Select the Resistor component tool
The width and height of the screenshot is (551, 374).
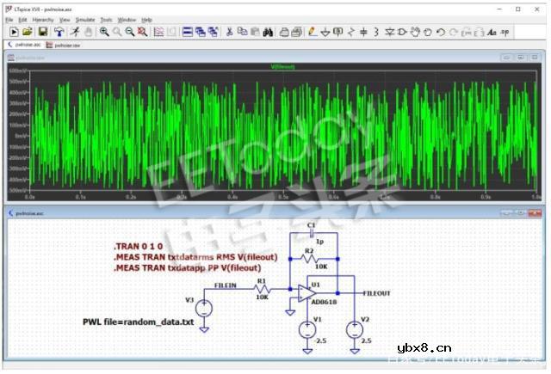click(351, 32)
